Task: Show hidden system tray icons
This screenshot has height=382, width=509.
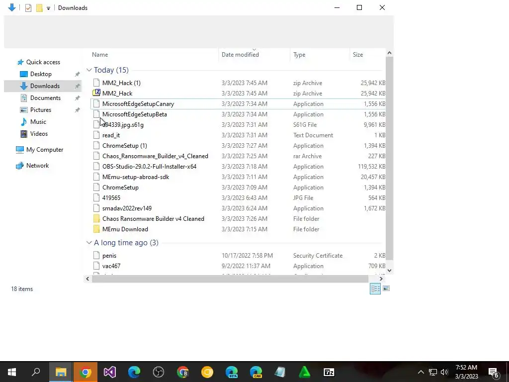Action: click(x=421, y=372)
